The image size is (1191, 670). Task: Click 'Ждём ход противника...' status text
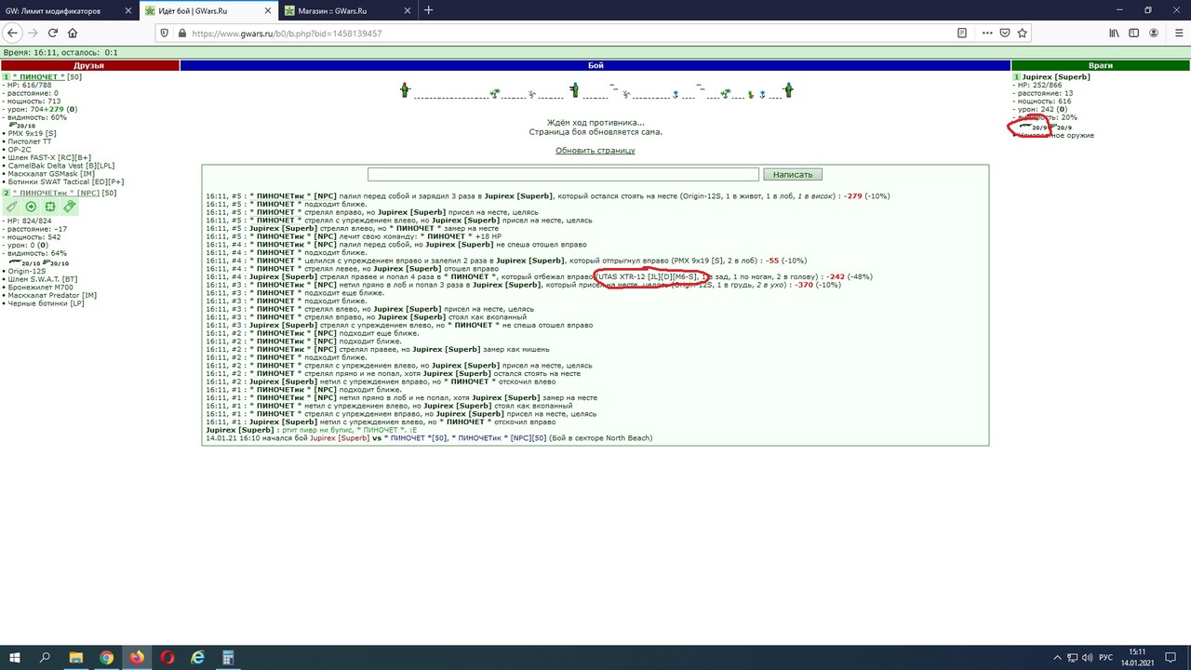click(x=595, y=123)
